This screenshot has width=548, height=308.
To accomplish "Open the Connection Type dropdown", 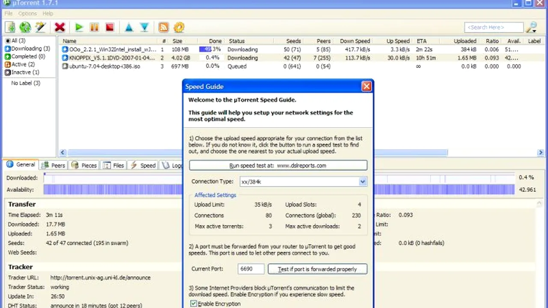I will [362, 181].
